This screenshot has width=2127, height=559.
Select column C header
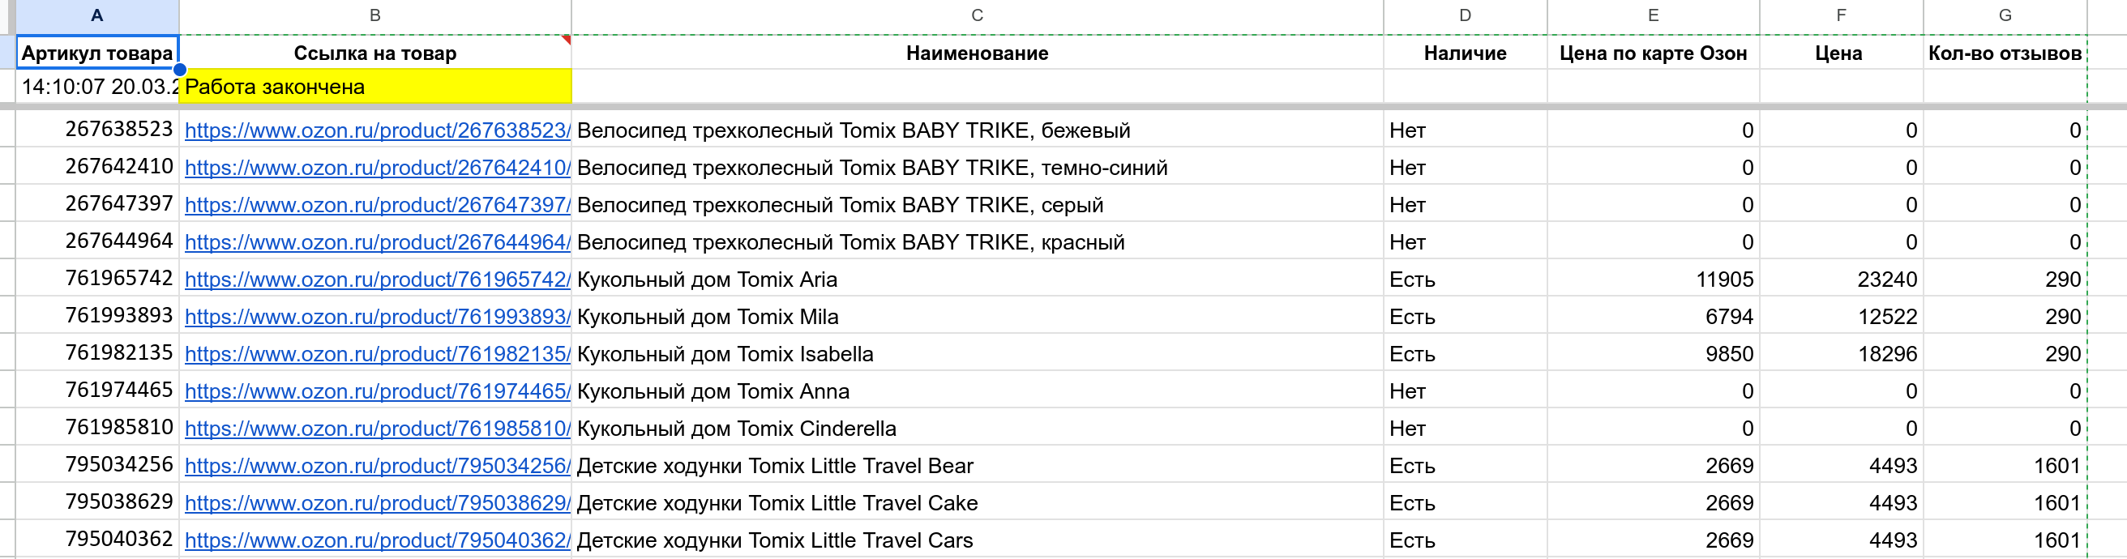tap(977, 15)
